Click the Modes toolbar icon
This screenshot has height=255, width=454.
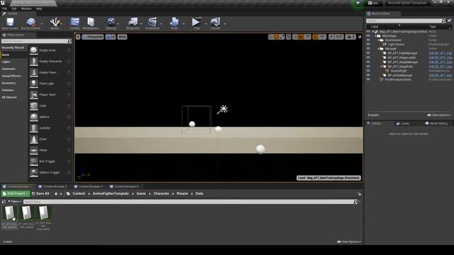[55, 23]
